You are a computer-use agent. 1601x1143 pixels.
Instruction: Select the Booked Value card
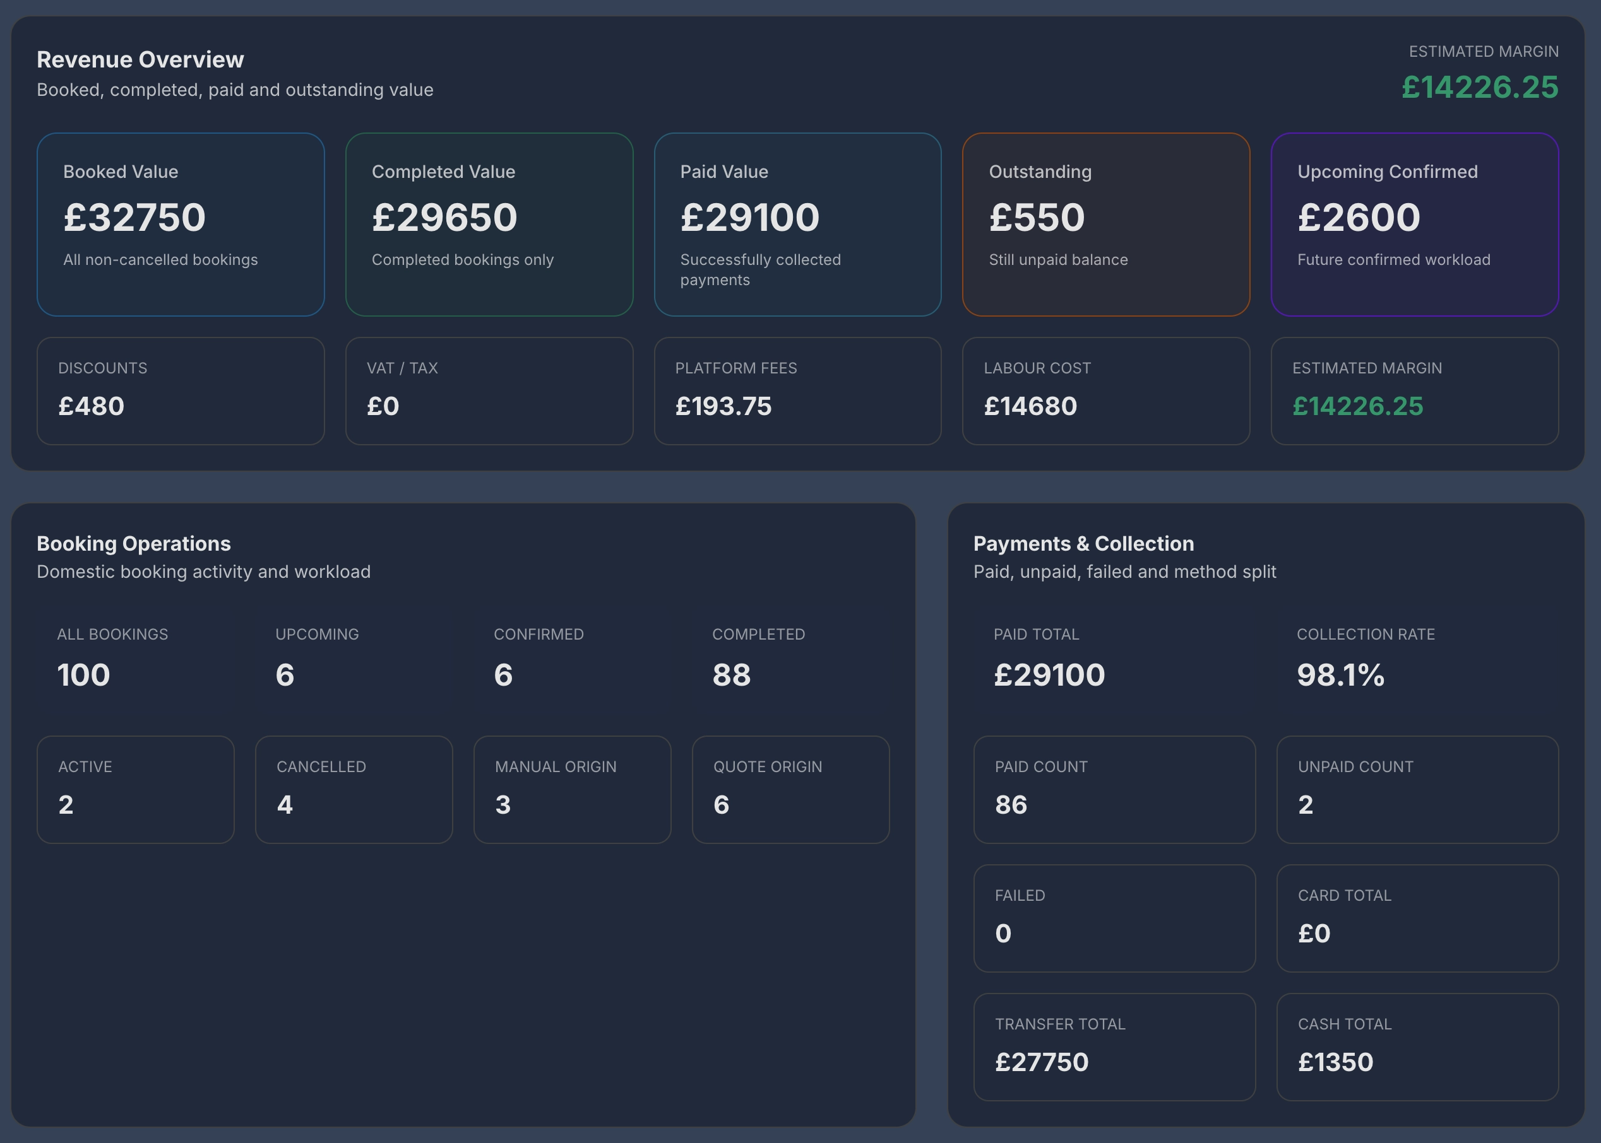tap(180, 224)
